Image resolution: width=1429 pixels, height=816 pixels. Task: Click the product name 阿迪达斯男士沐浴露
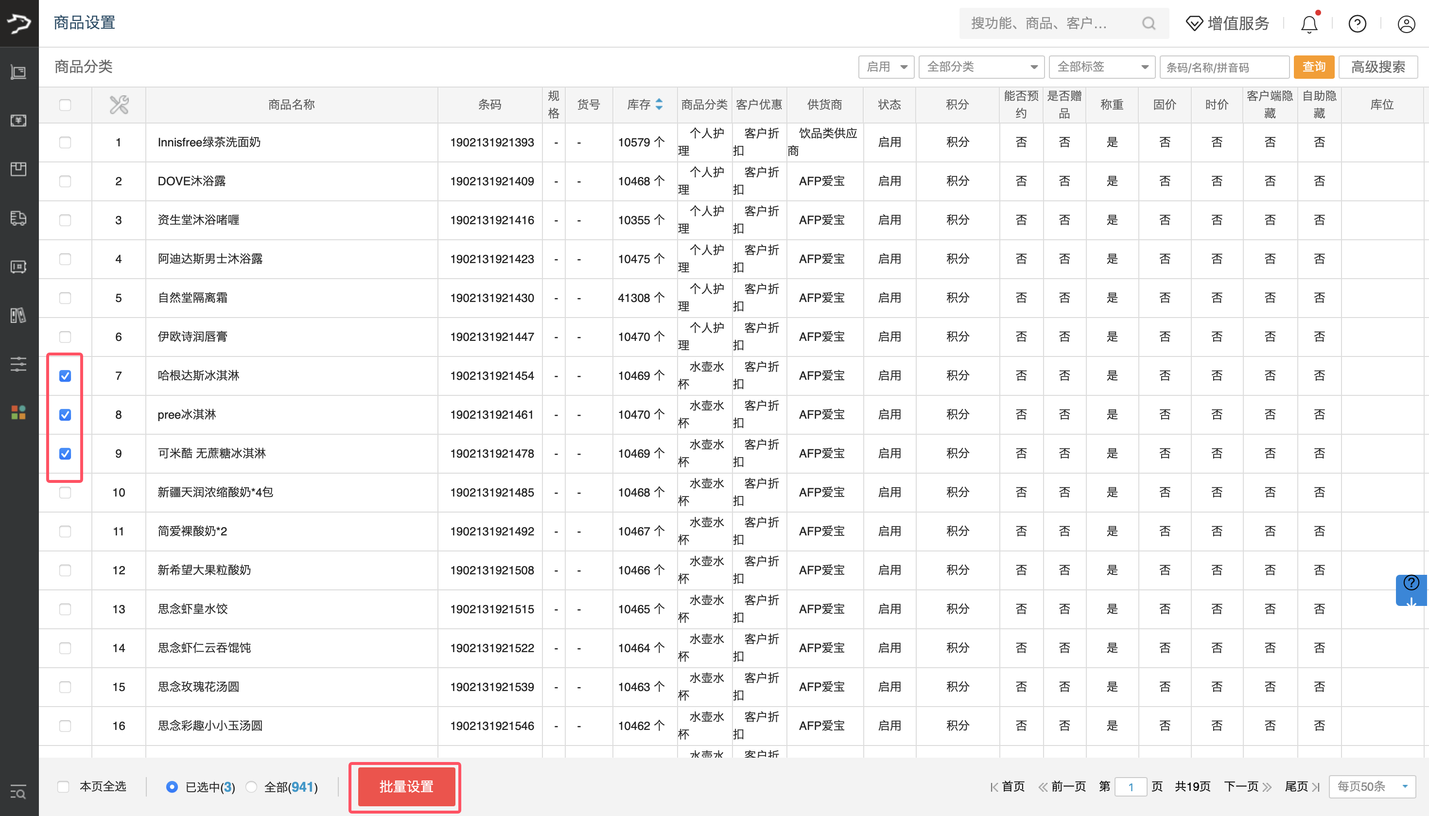210,259
